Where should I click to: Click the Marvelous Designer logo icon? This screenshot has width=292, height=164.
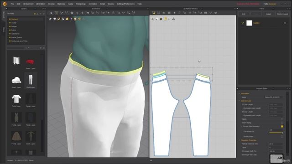tap(4, 4)
